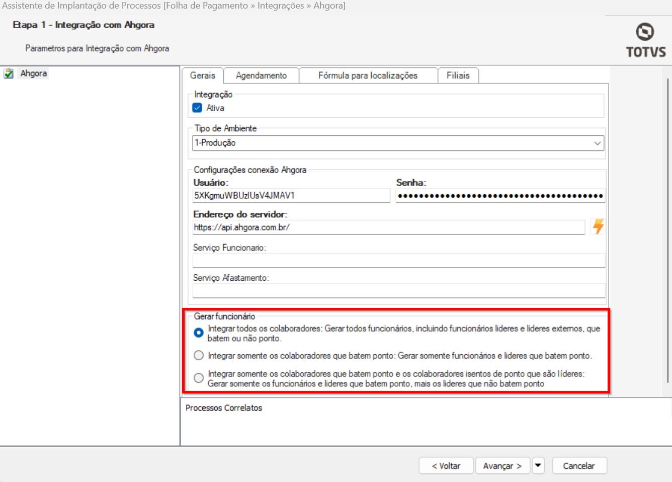
Task: Cancel the wizard with Cancelar button
Action: pos(579,465)
